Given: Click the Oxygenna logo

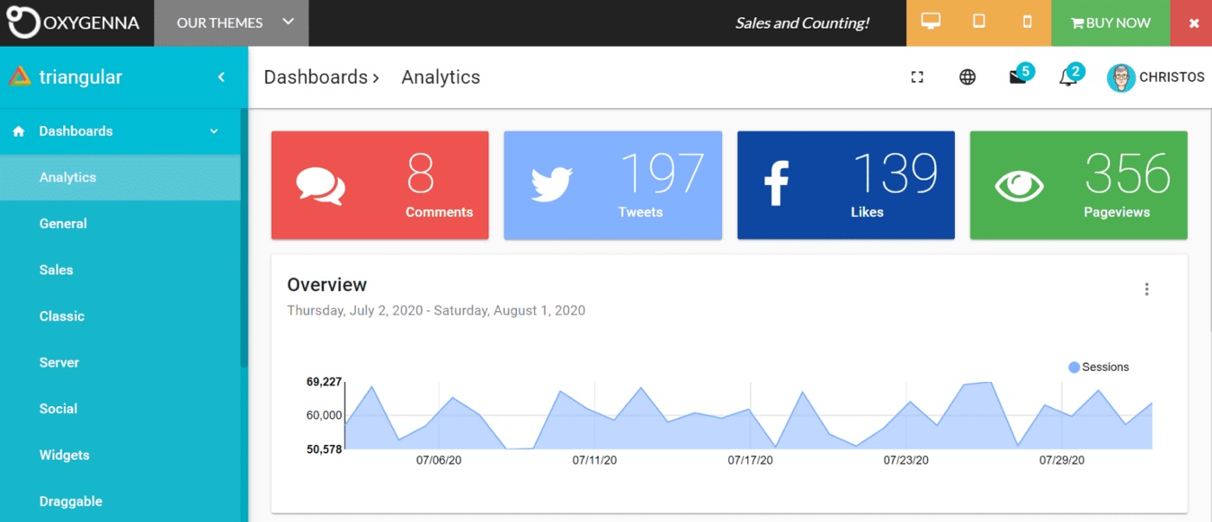Looking at the screenshot, I should tap(74, 23).
